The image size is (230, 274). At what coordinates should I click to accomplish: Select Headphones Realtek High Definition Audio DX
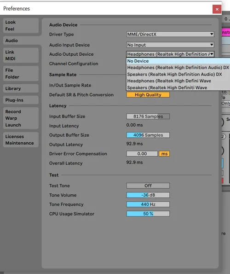click(178, 68)
